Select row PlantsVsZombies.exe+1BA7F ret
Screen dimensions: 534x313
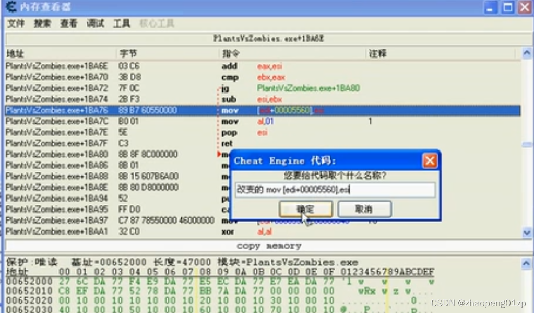263,143
